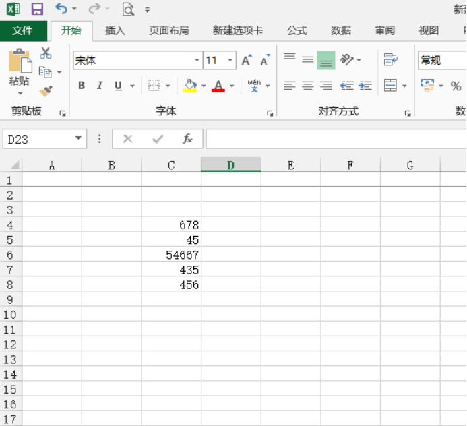Open the Name Box dropdown arrow
Image resolution: width=467 pixels, height=426 pixels.
tap(78, 138)
